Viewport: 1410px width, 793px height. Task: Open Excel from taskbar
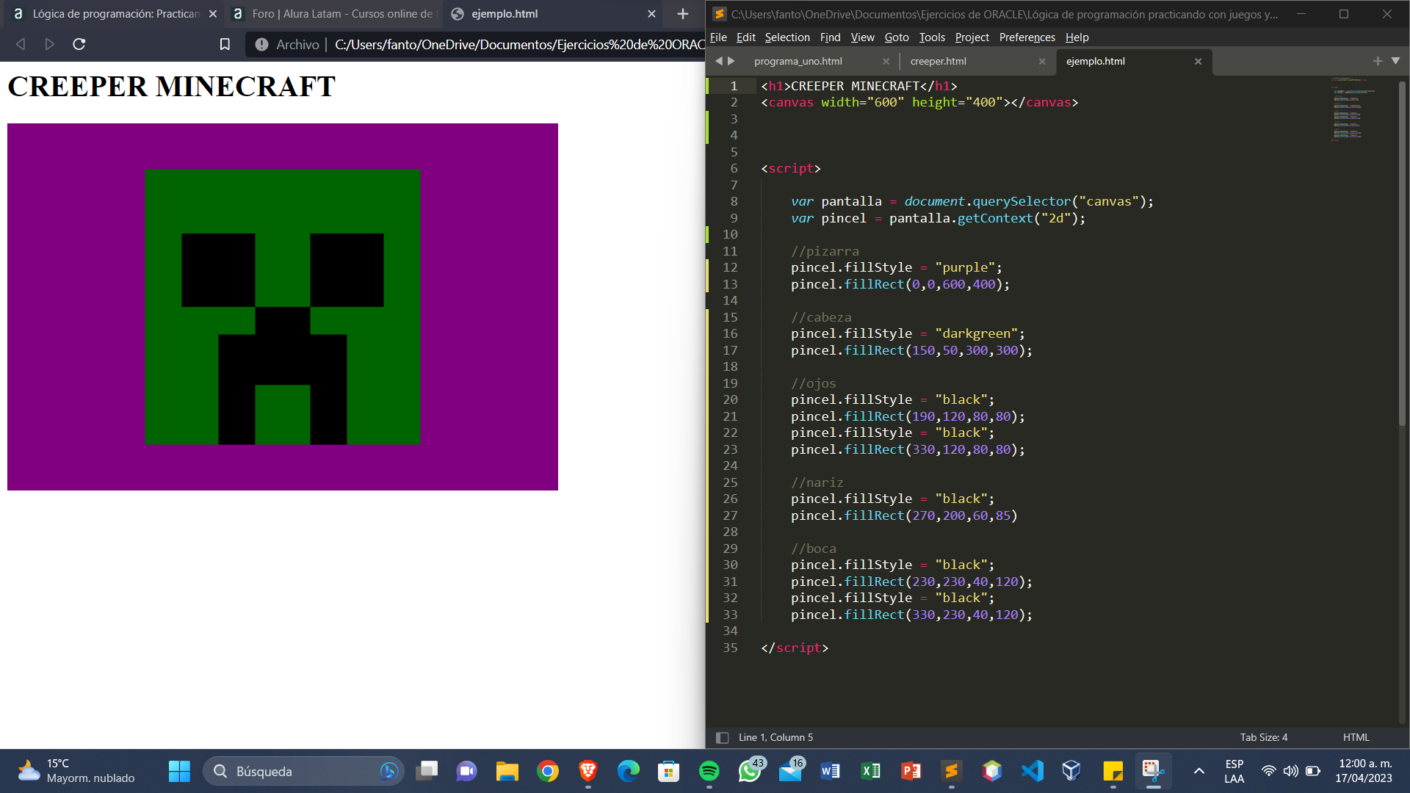[x=871, y=771]
